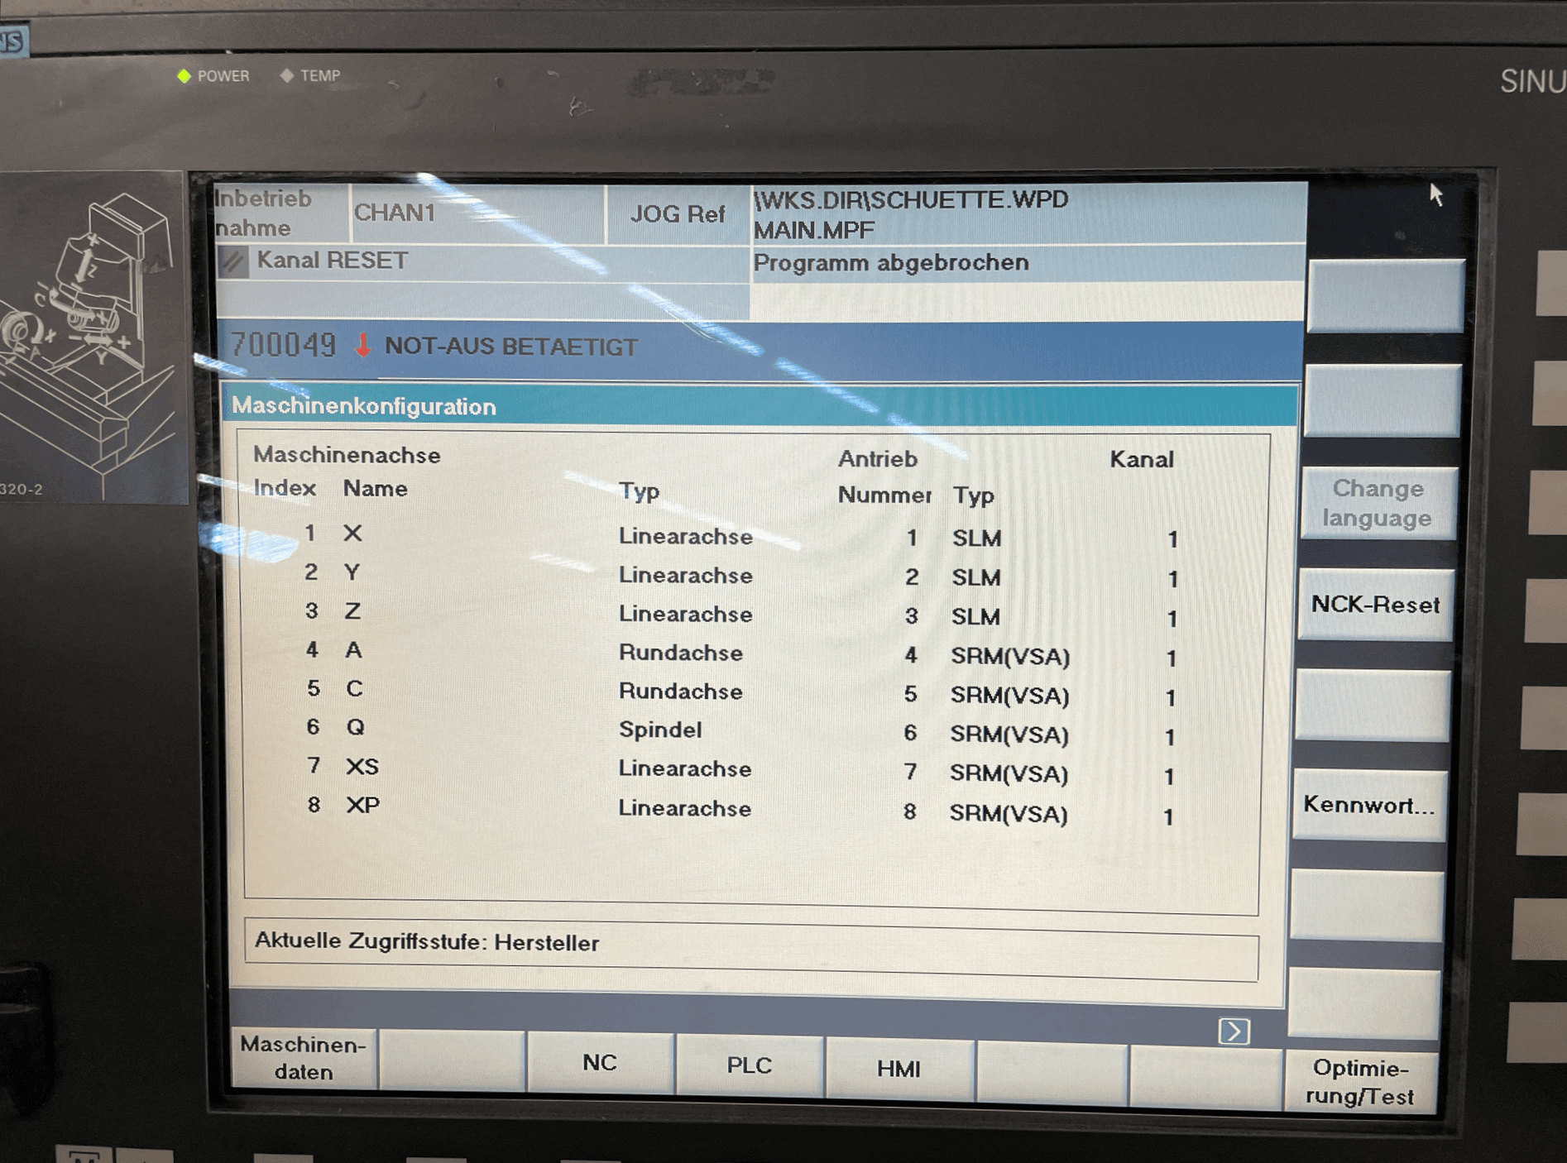
Task: Click the TEMP indicator diamond
Action: click(286, 75)
